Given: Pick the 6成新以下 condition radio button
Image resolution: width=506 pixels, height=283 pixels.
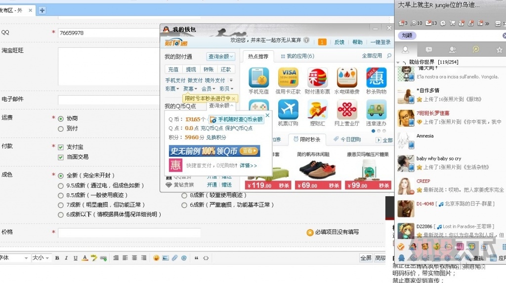Looking at the screenshot, I should coord(61,215).
